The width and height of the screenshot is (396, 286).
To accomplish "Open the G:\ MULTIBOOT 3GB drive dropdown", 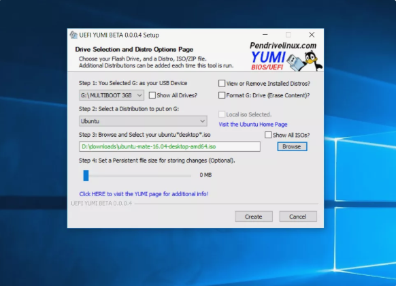I will 112,95.
